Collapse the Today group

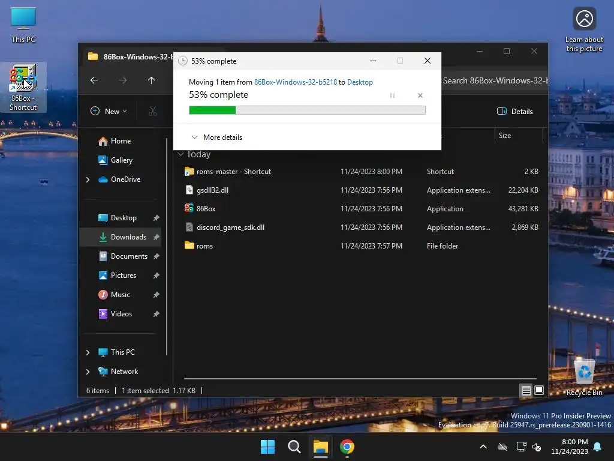(x=180, y=154)
